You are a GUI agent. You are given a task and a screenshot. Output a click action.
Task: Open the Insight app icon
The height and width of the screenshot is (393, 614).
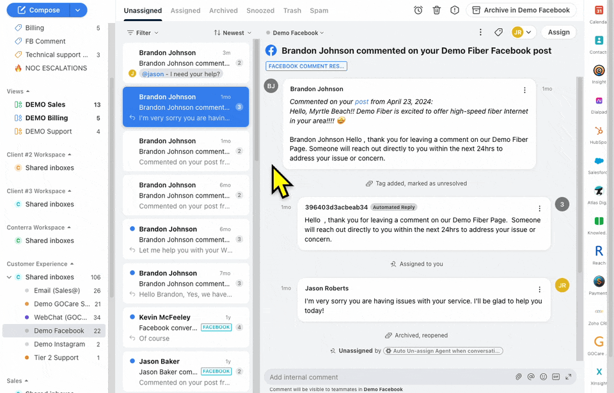tap(599, 70)
